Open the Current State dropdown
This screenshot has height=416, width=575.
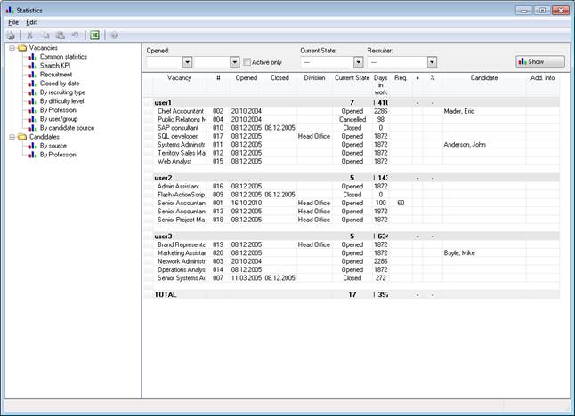coord(359,62)
